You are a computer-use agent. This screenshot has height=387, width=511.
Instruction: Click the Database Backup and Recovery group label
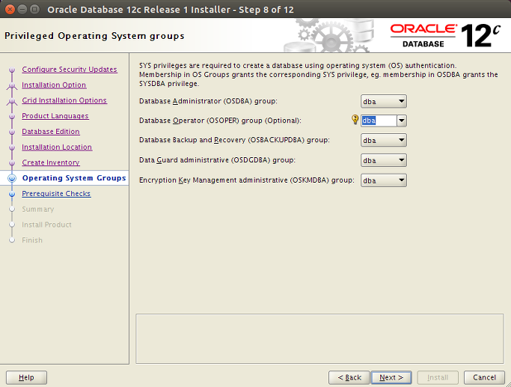(234, 140)
